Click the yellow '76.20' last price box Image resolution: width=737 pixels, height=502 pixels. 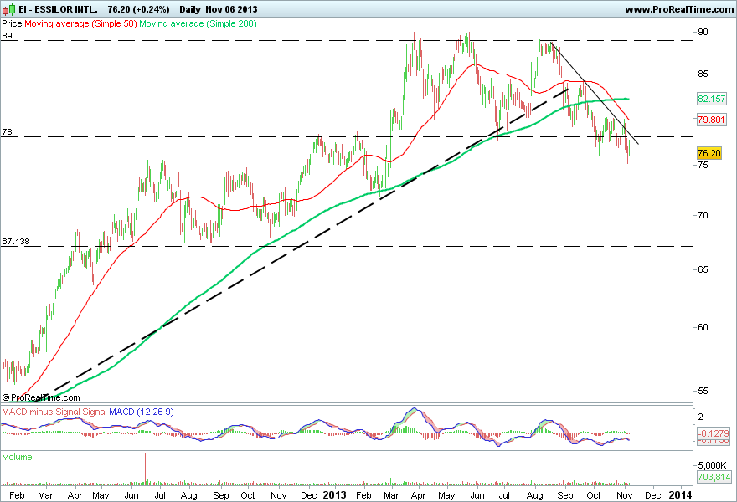[x=709, y=153]
